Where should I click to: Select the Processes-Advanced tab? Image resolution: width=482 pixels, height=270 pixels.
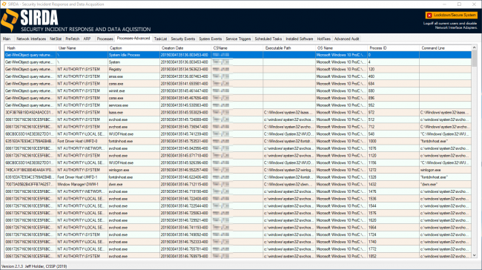pos(133,39)
